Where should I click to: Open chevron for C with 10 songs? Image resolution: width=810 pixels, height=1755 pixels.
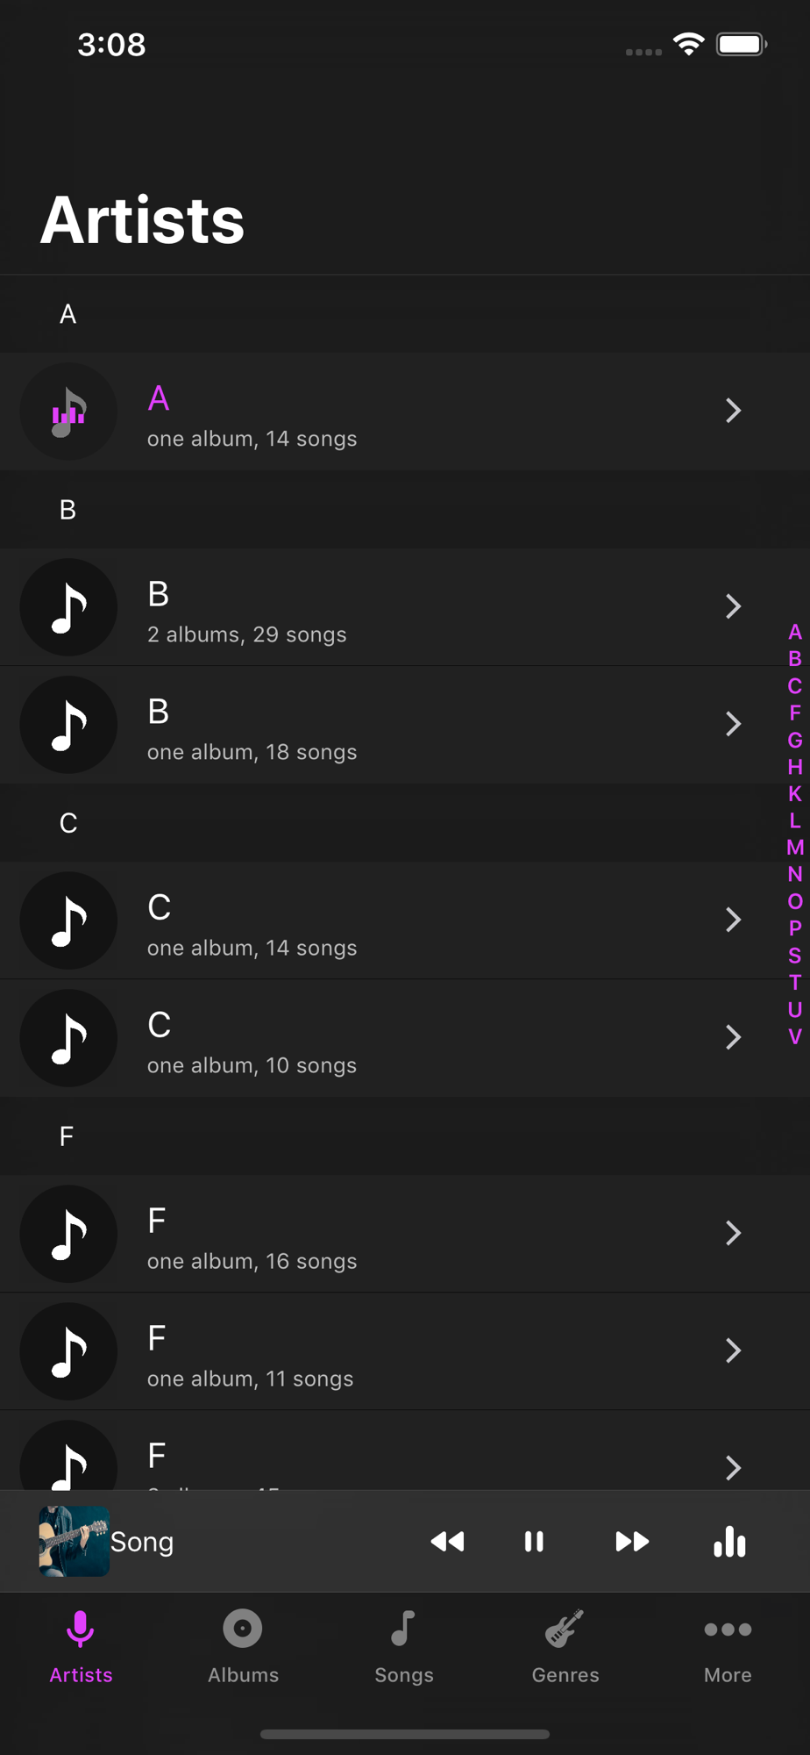(x=733, y=1037)
